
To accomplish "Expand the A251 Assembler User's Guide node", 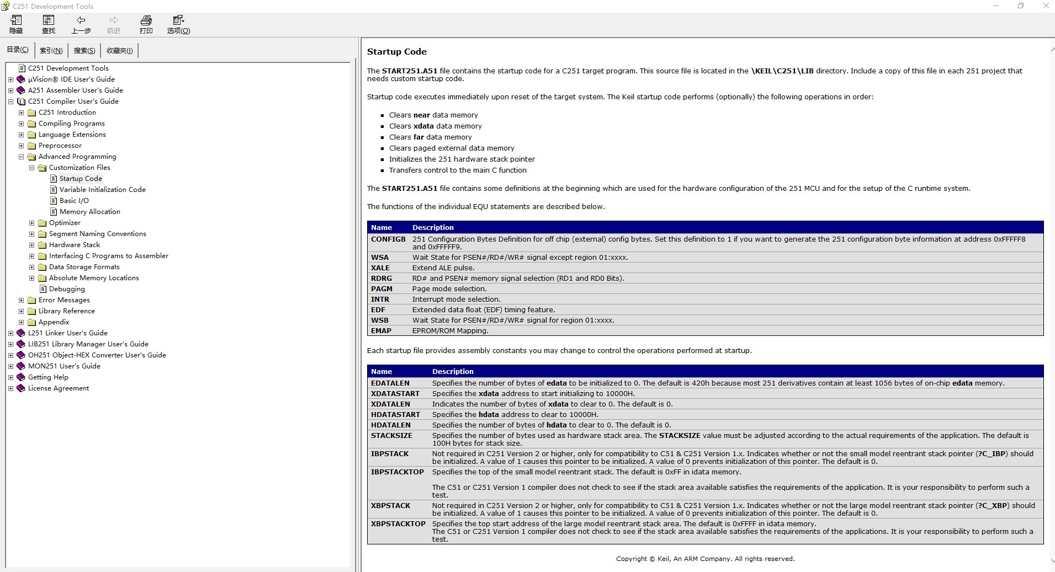I will [10, 90].
